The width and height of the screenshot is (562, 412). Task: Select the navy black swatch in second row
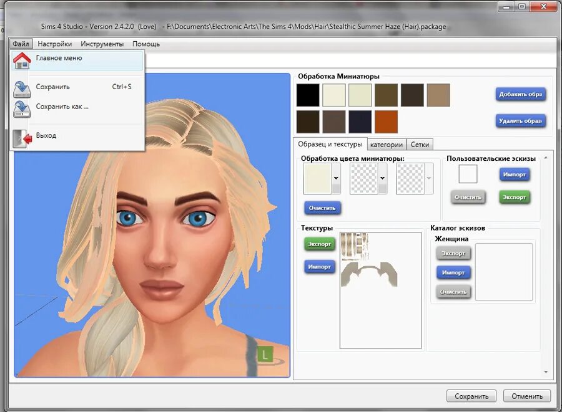(x=360, y=122)
